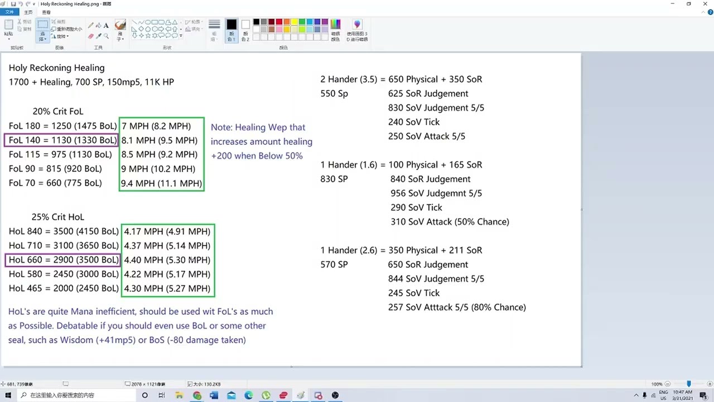Pick the Oval shape

[x=148, y=22]
